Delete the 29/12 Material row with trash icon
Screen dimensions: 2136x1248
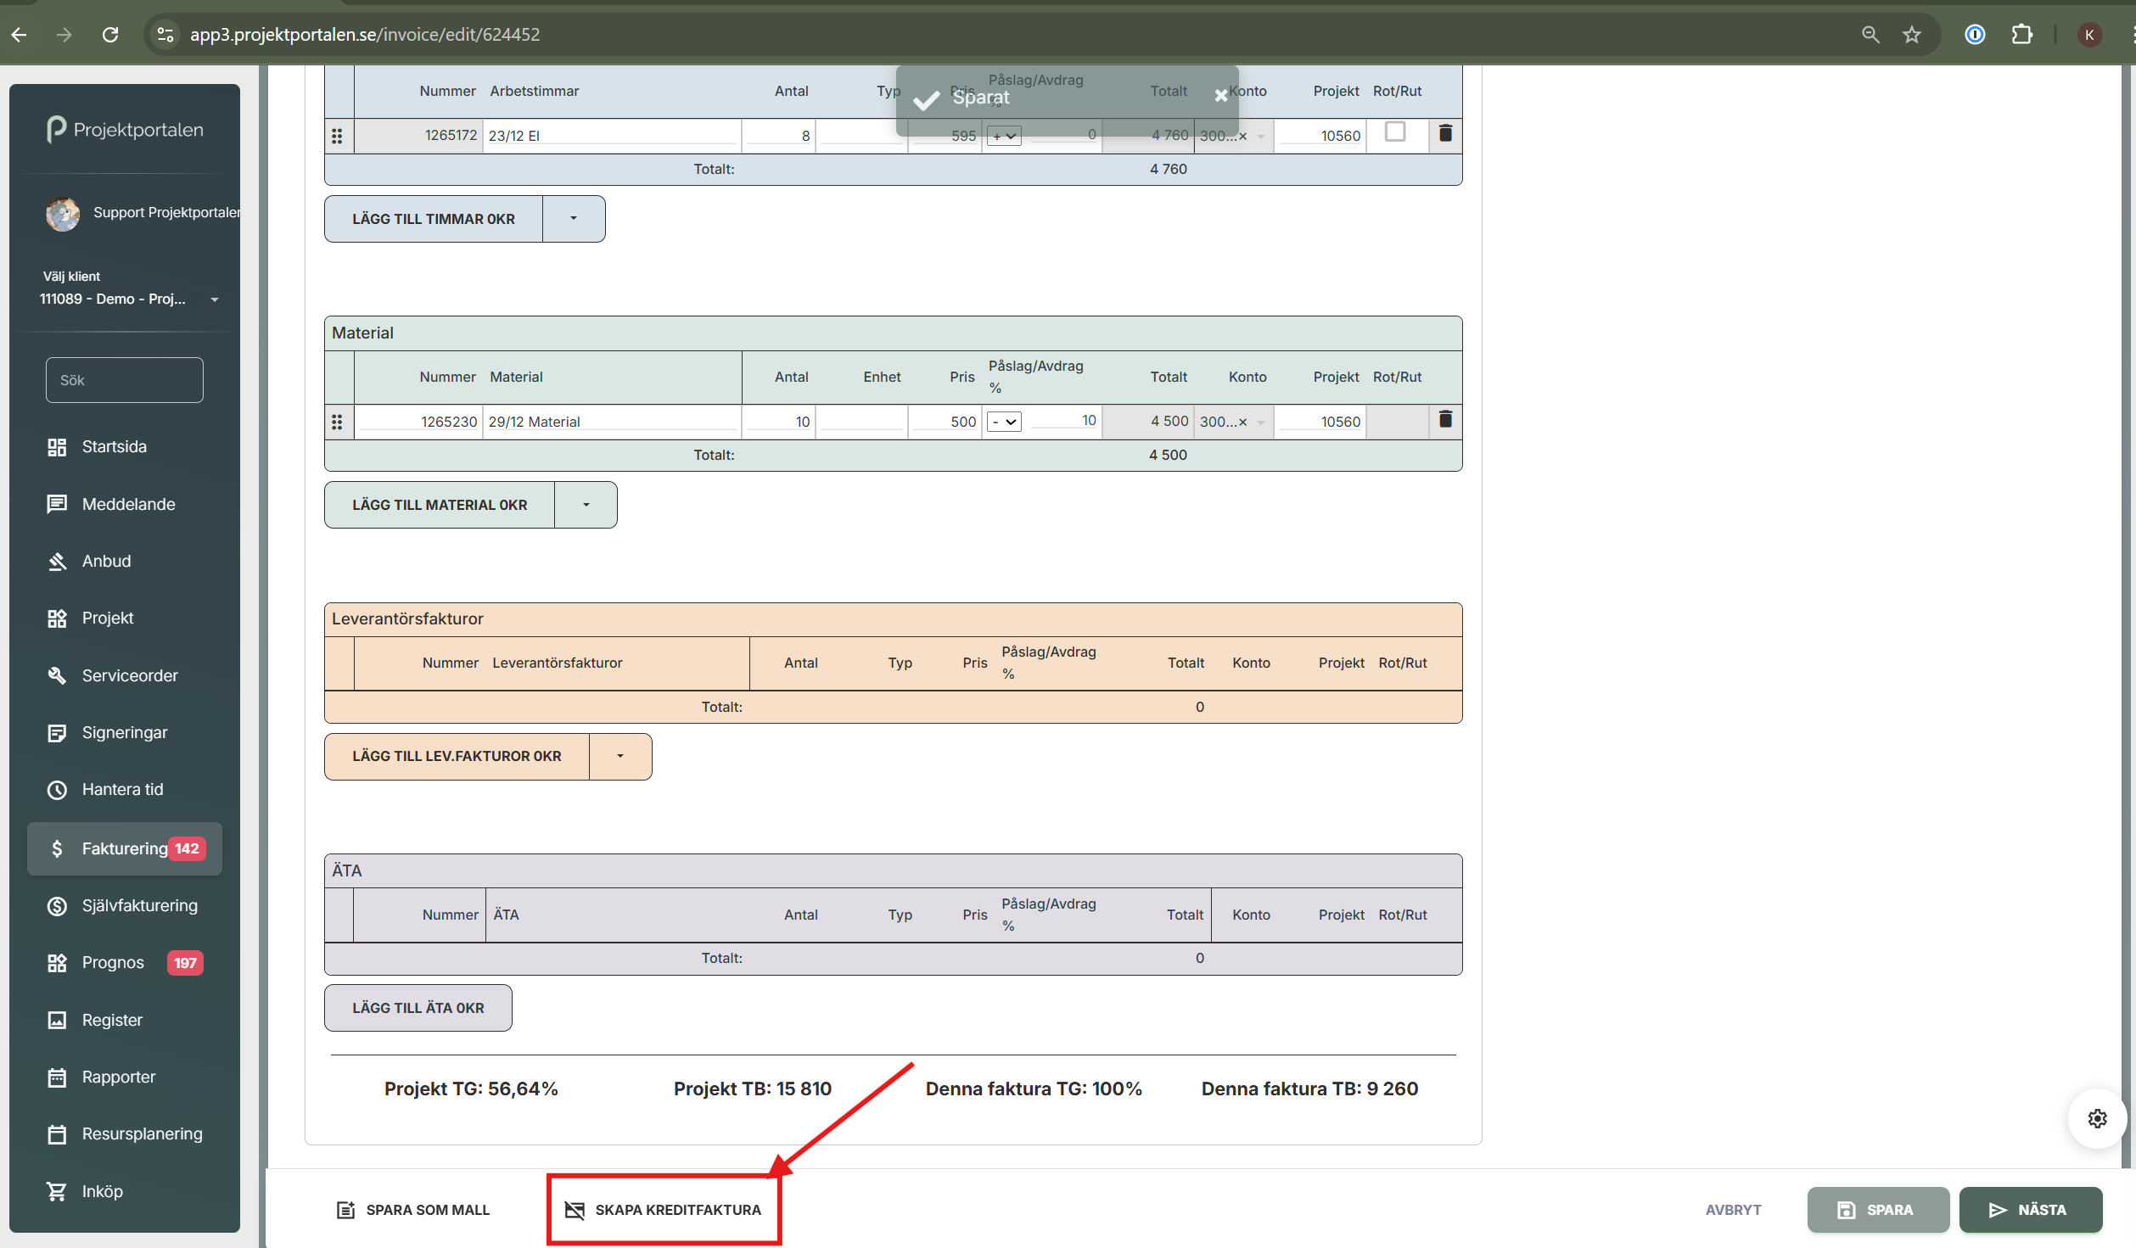tap(1445, 420)
